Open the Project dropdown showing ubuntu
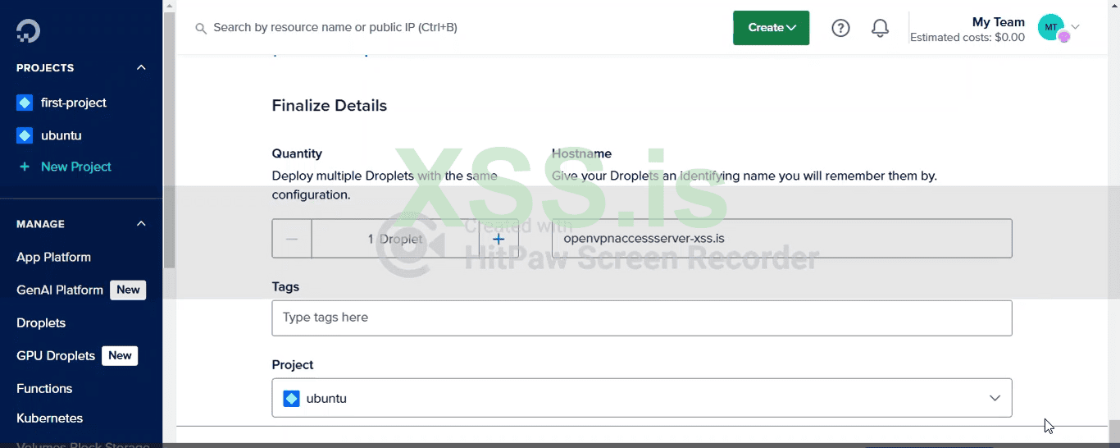Viewport: 1120px width, 448px height. pos(642,398)
